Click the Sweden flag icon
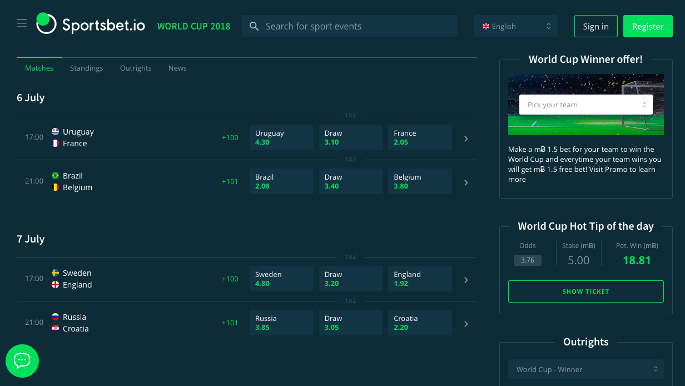 click(x=55, y=273)
